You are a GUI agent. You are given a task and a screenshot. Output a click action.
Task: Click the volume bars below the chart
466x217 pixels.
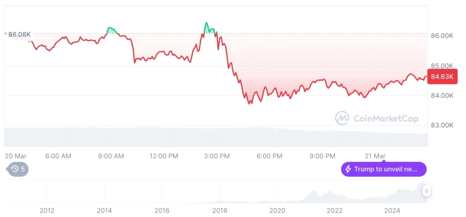click(216, 137)
